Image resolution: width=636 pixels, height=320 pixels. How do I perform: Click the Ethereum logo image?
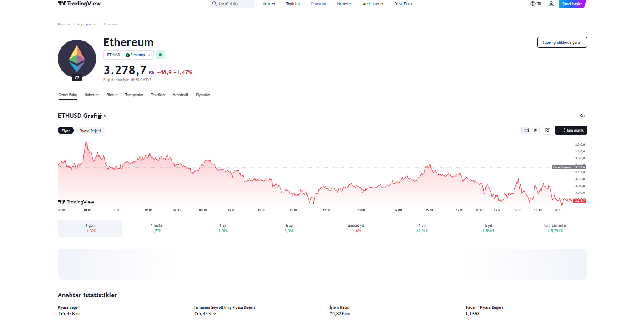click(77, 59)
